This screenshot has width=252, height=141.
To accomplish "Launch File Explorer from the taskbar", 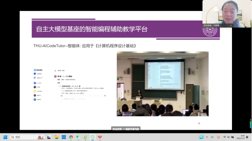I will [56, 137].
